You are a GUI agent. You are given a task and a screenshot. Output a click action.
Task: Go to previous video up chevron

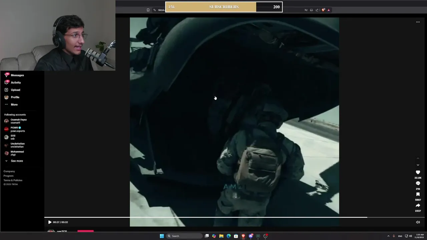(418, 158)
